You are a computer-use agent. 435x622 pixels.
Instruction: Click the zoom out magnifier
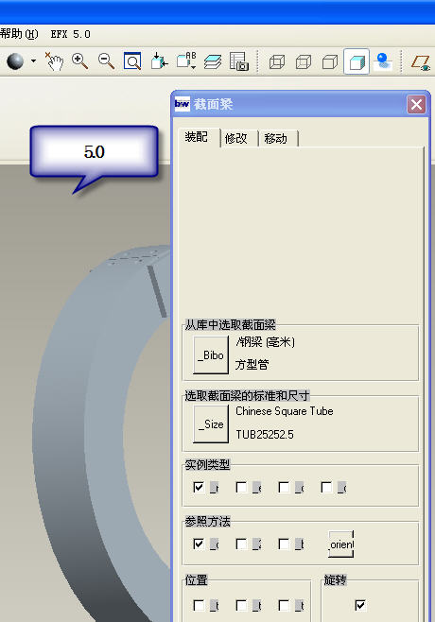[106, 61]
